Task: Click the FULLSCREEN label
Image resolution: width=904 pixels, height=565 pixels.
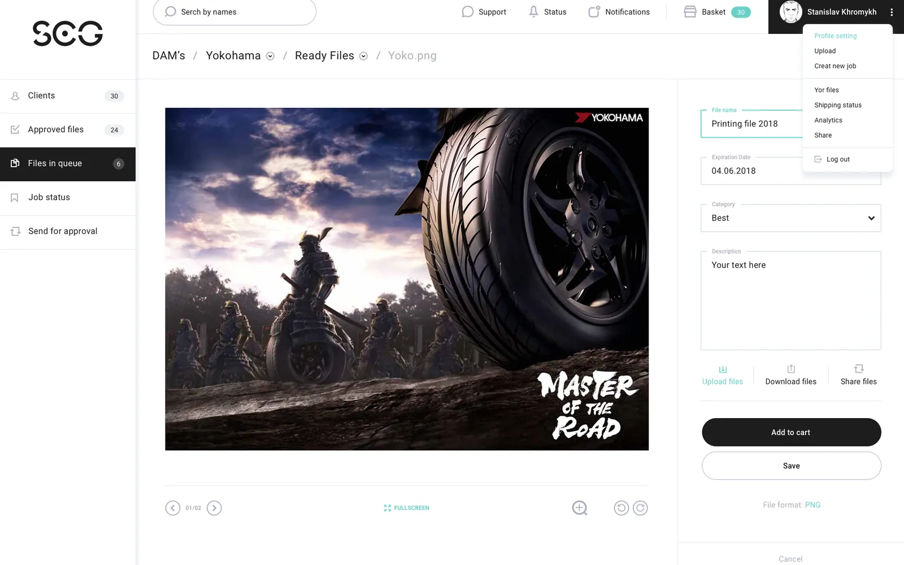Action: [411, 508]
